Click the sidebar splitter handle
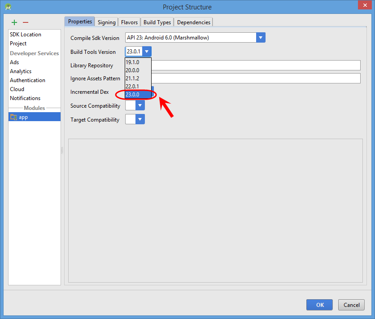The width and height of the screenshot is (375, 319). pyautogui.click(x=62, y=150)
